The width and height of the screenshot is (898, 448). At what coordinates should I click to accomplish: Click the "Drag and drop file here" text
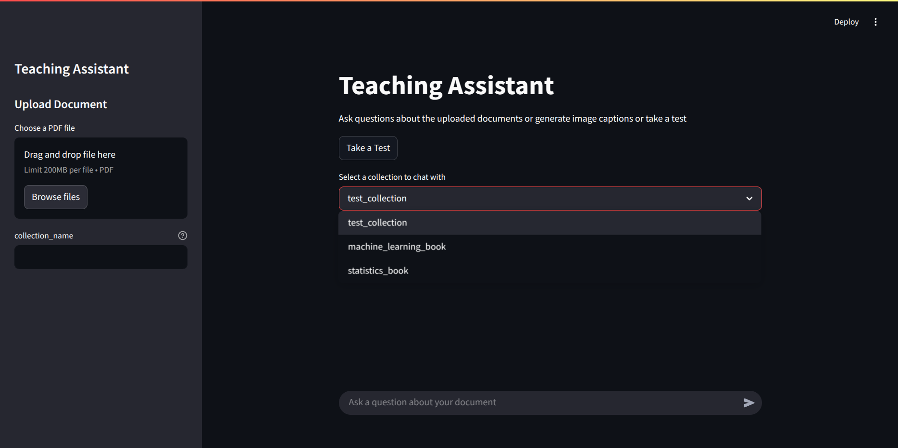click(x=70, y=155)
